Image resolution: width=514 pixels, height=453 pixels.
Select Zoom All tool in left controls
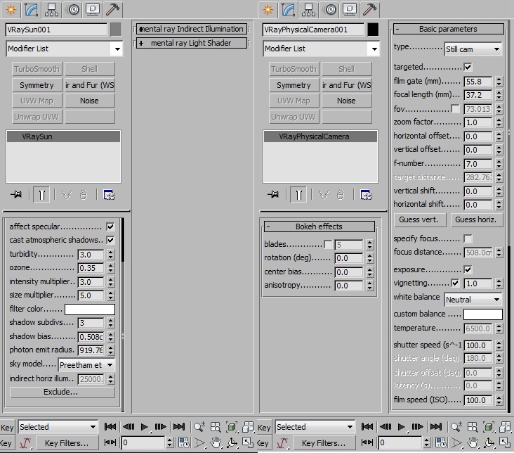click(216, 427)
